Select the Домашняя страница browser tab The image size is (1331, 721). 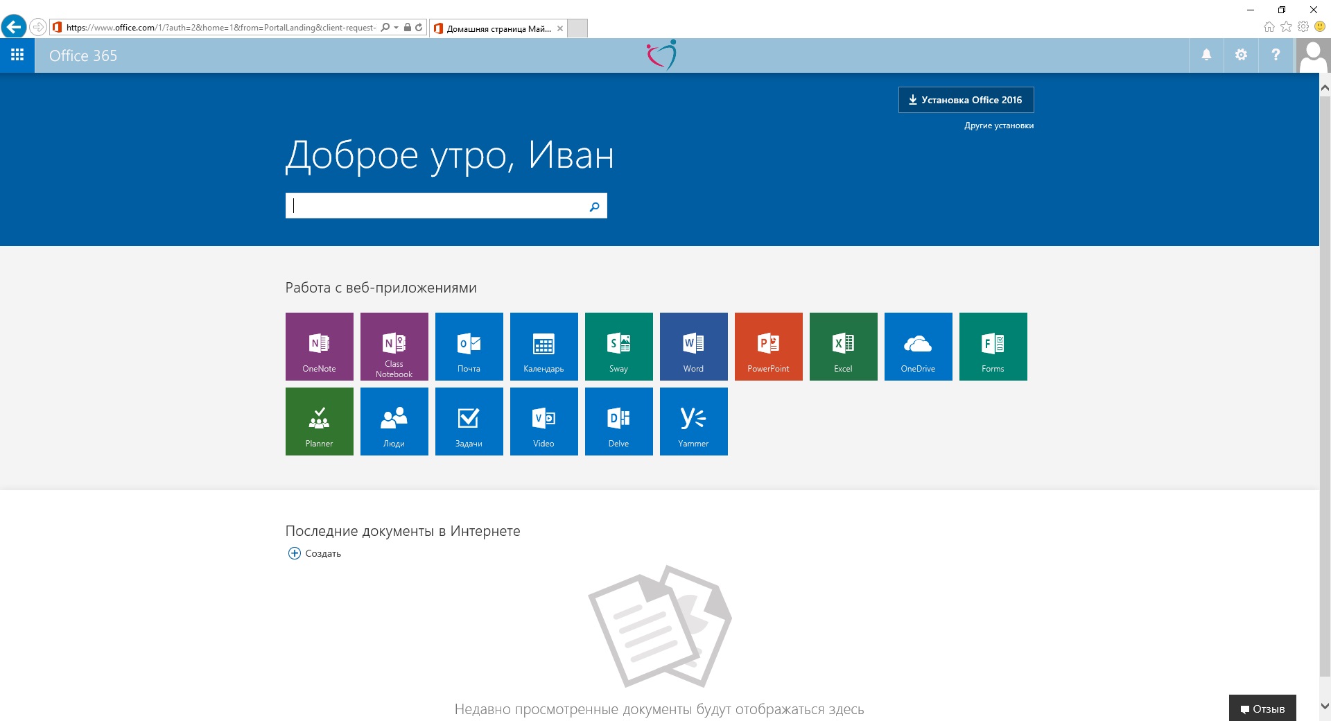[x=498, y=28]
